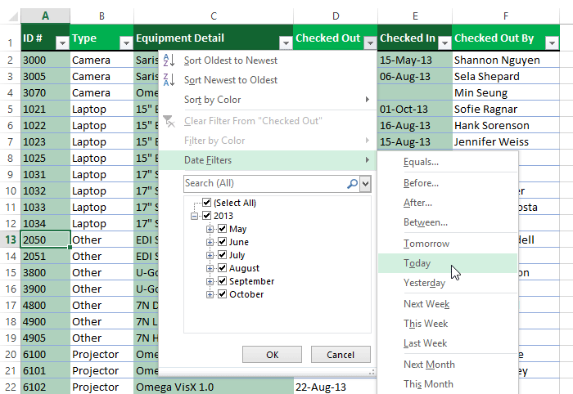
Task: Uncheck the October checkbox
Action: pos(222,294)
